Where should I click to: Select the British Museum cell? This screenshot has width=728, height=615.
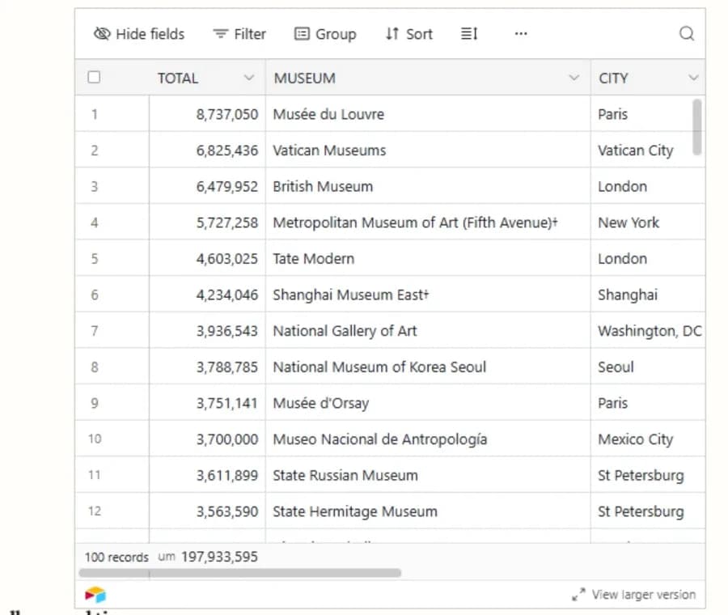(428, 186)
